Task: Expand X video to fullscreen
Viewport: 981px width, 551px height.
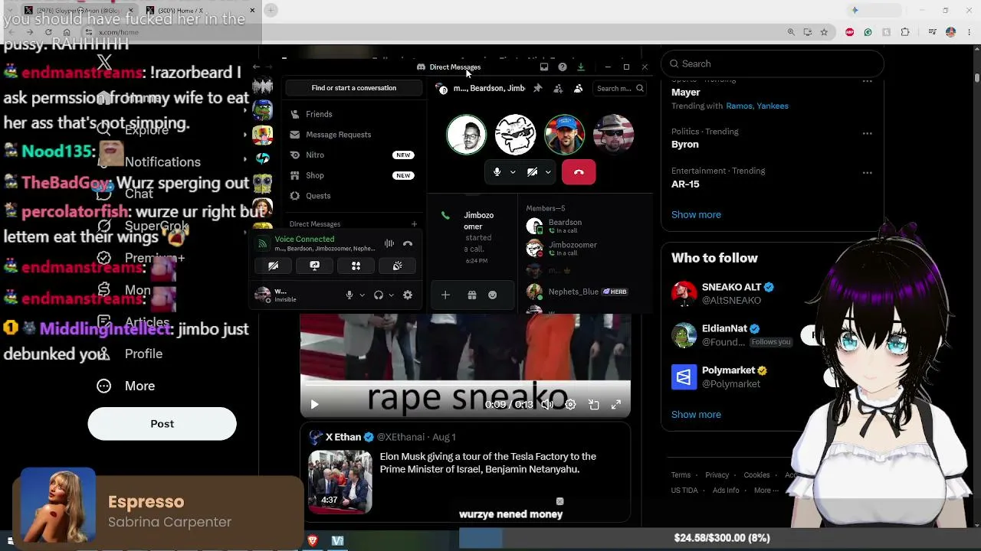Action: click(x=616, y=405)
